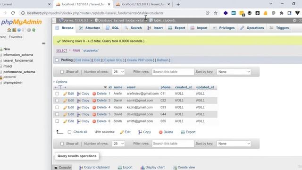Expand laravel_fundamental database in tree
This screenshot has width=302, height=170.
coord(1,61)
